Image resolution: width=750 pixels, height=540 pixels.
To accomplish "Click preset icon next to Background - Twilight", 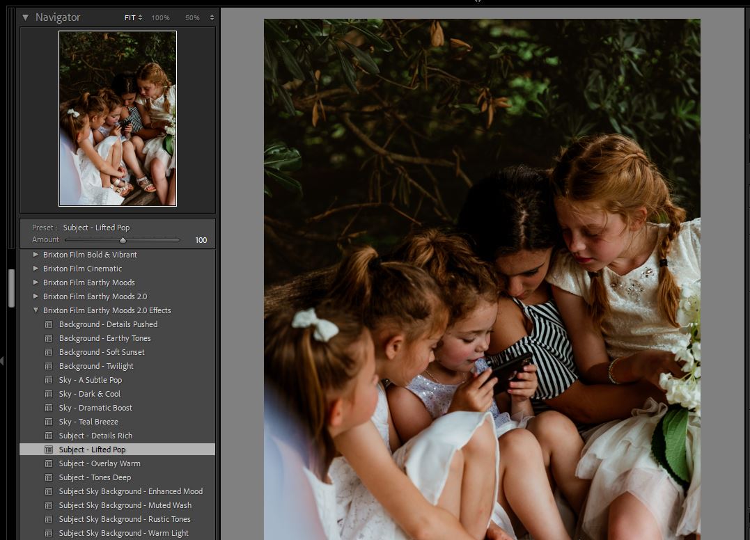I will click(49, 366).
